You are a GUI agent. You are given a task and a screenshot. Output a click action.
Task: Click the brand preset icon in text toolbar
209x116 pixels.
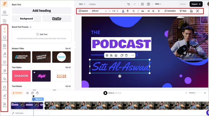tap(191, 11)
